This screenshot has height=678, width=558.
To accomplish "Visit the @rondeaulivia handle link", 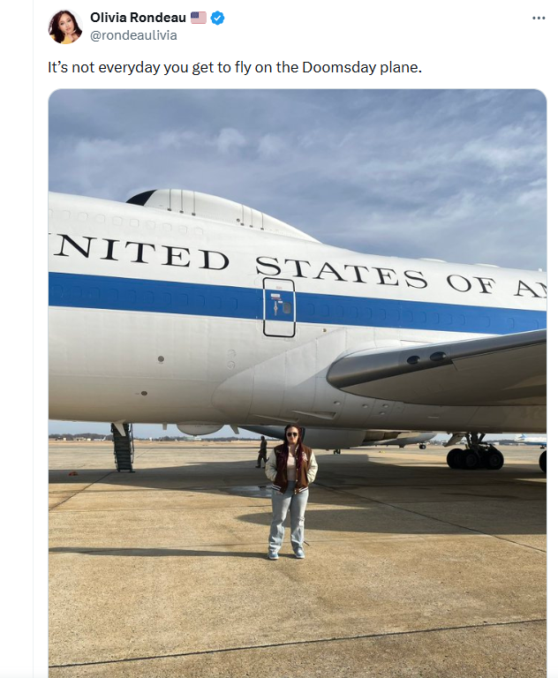I will (x=133, y=35).
